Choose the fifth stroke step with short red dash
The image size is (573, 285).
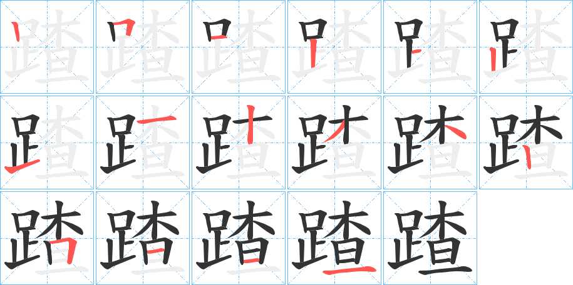430,47
